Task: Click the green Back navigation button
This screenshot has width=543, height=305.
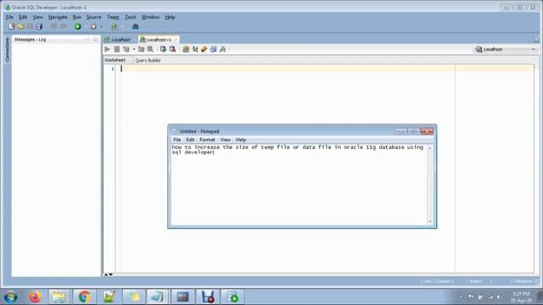Action: point(78,26)
